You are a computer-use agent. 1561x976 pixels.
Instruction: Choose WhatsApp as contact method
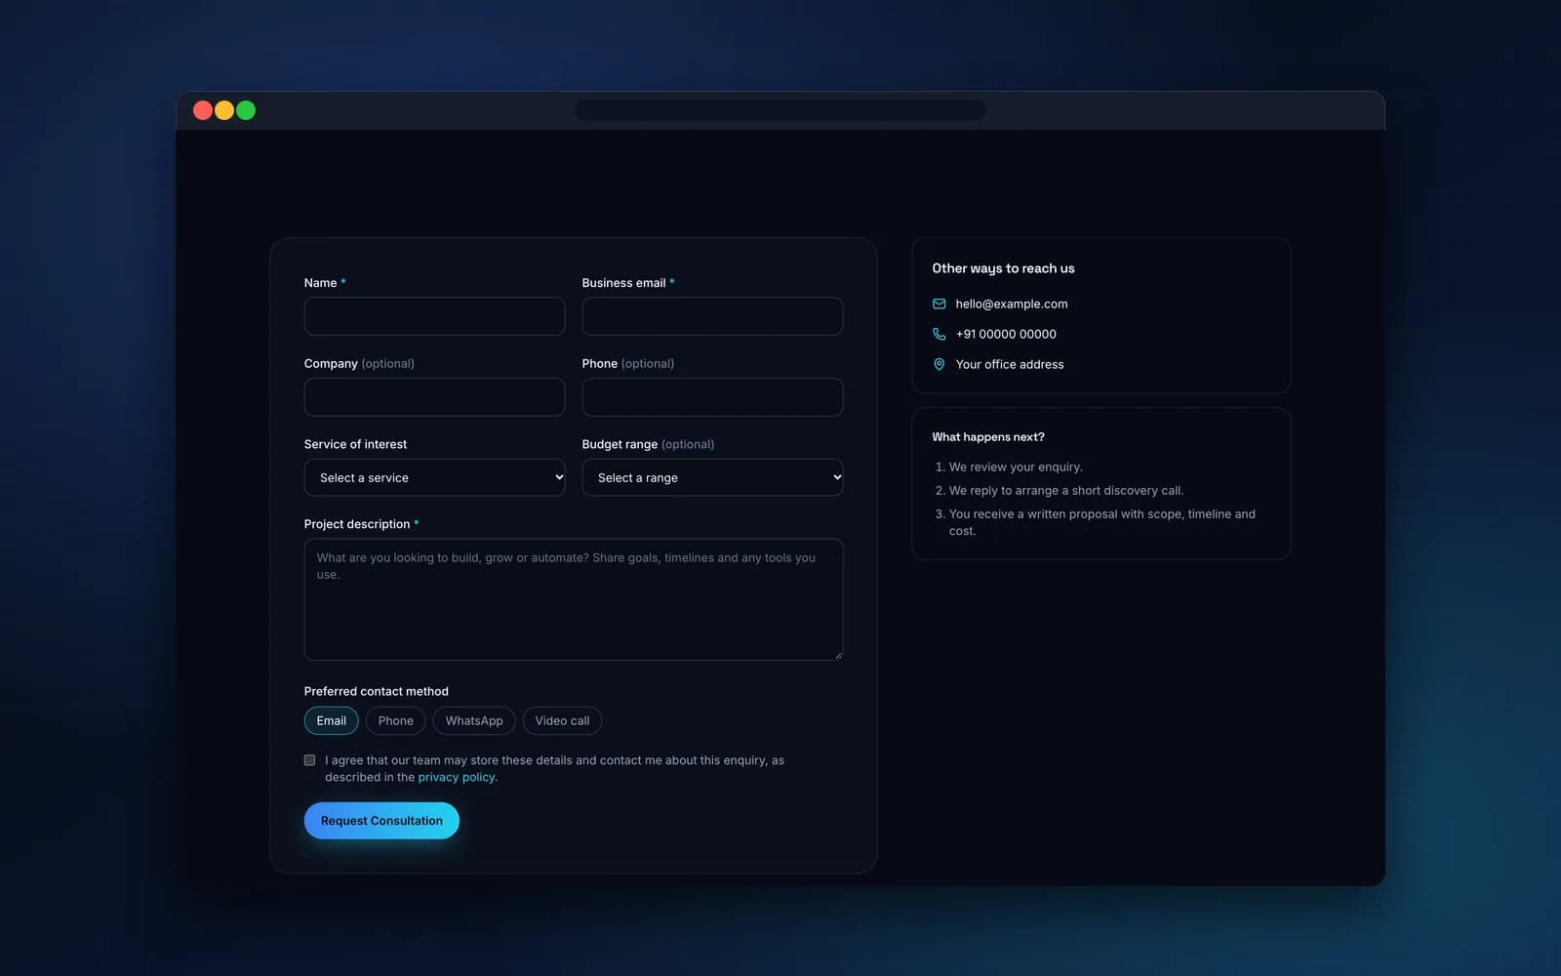[x=474, y=721]
